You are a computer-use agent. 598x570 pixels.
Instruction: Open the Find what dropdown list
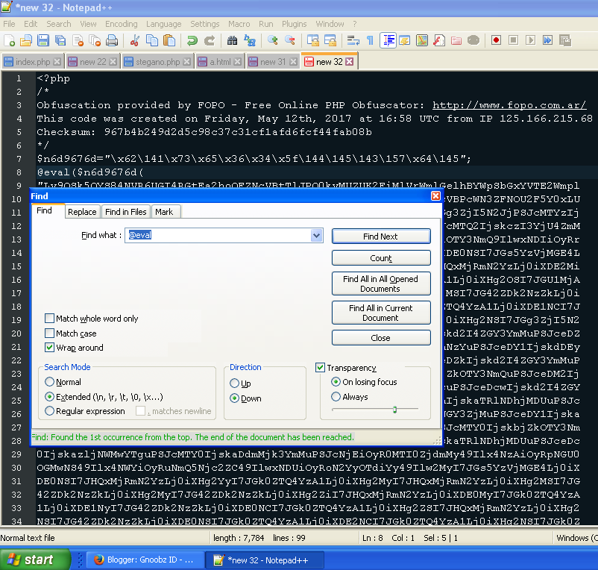point(316,235)
